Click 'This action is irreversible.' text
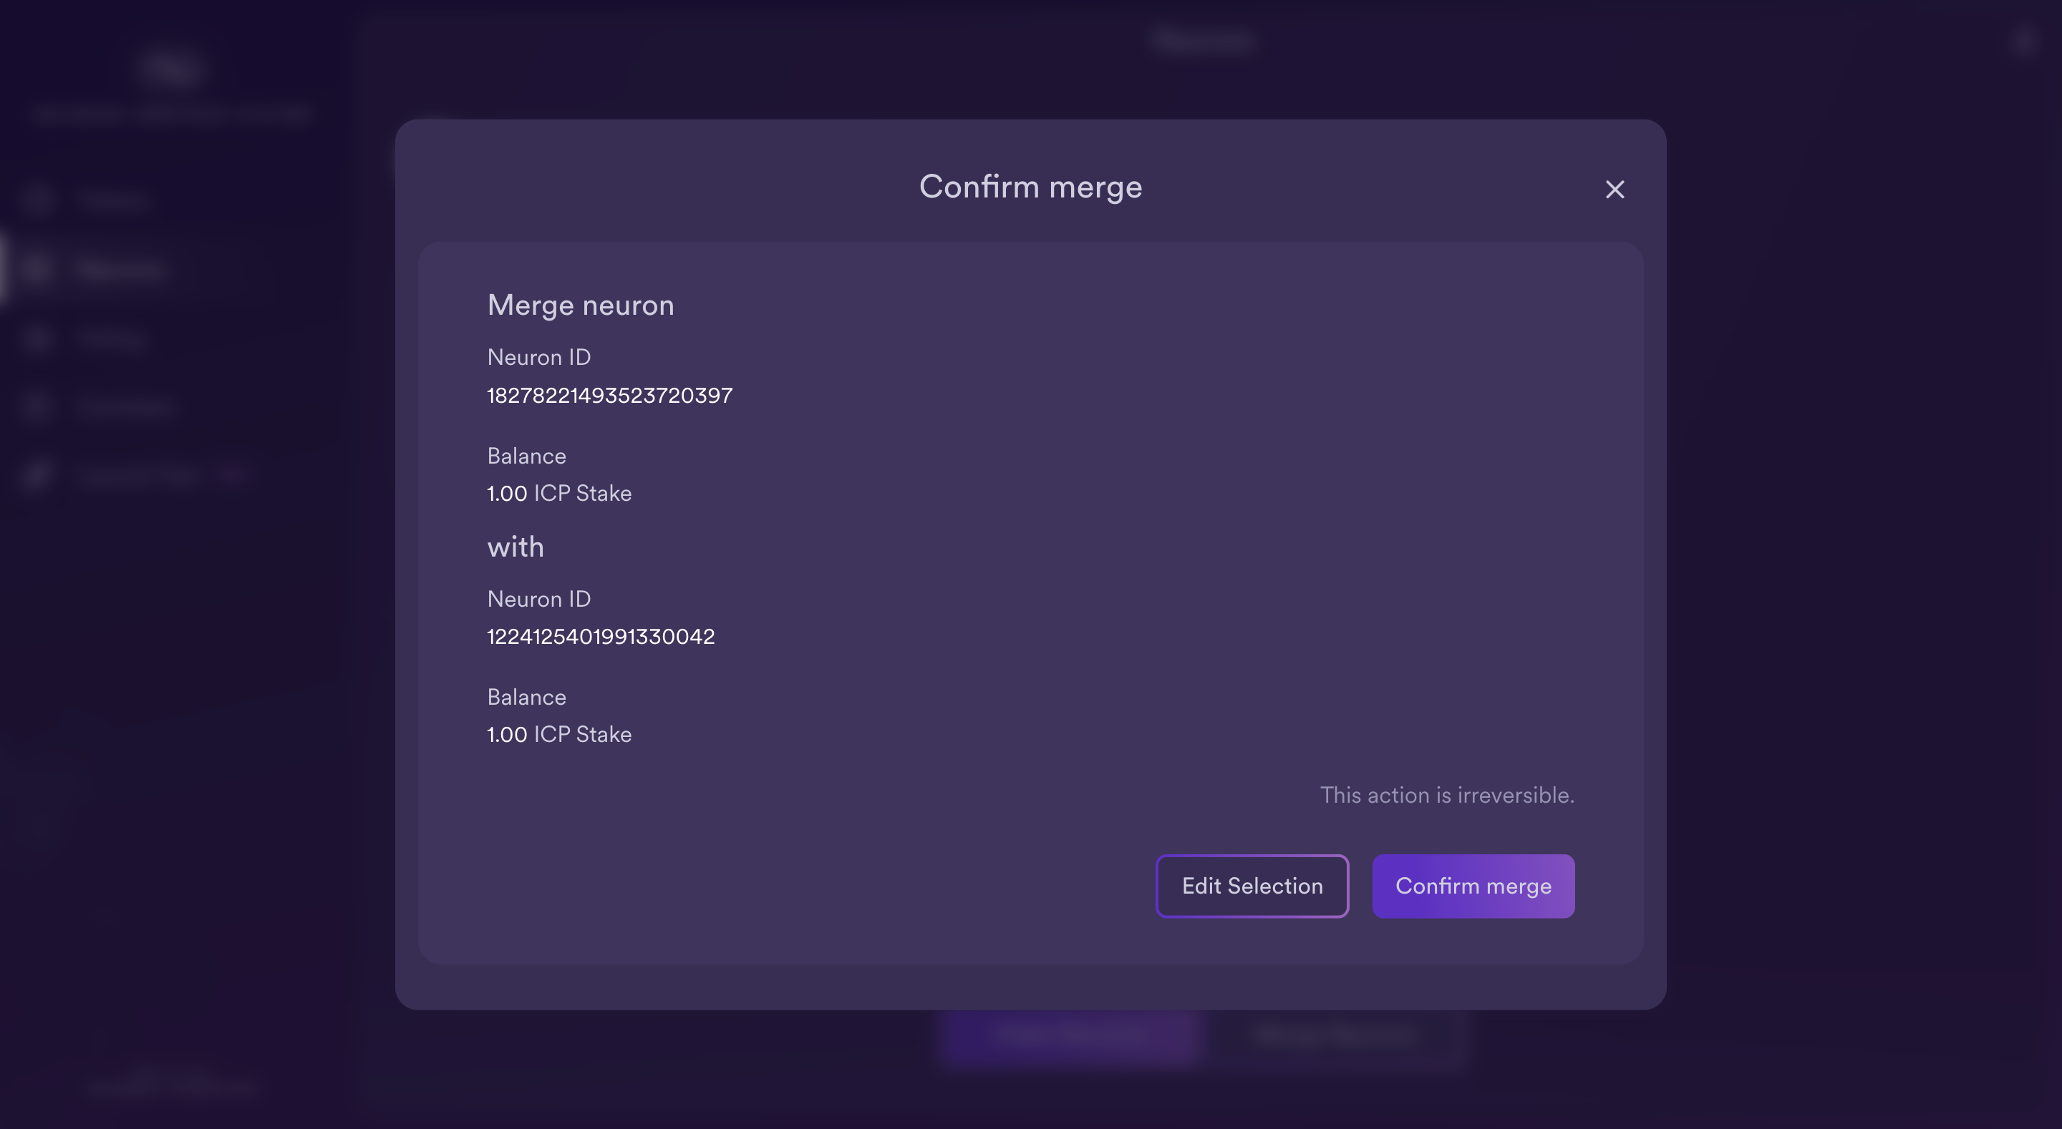Screen dimensions: 2062x1129 (x=1446, y=795)
